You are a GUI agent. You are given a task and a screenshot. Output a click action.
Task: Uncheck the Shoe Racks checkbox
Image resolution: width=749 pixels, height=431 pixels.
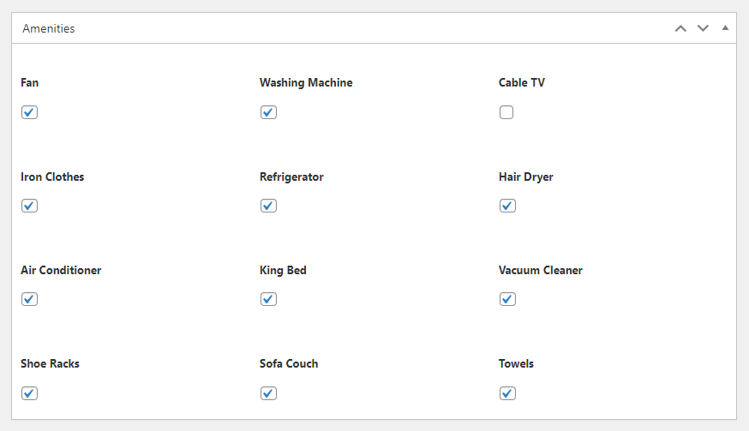29,393
